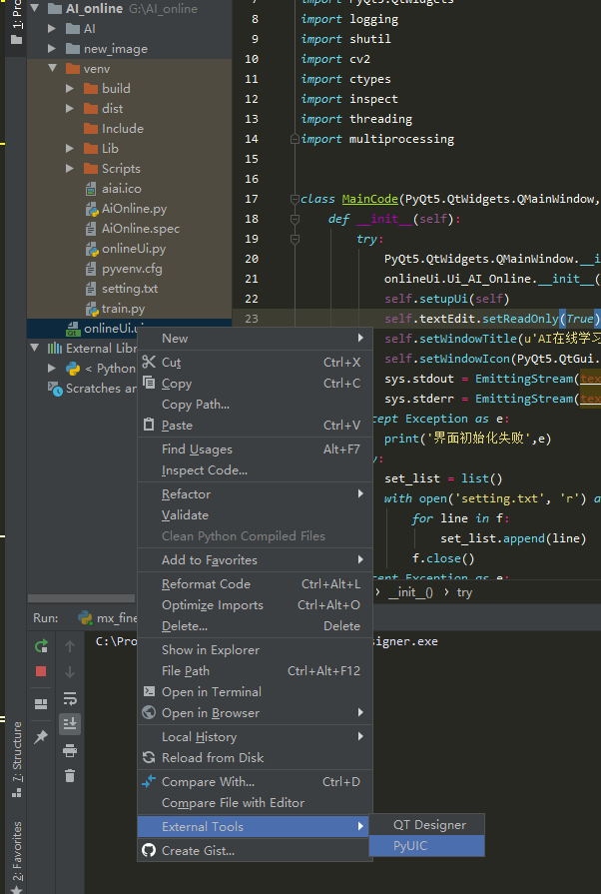This screenshot has width=601, height=894.
Task: Open Add to Favorites submenu
Action: coord(255,560)
